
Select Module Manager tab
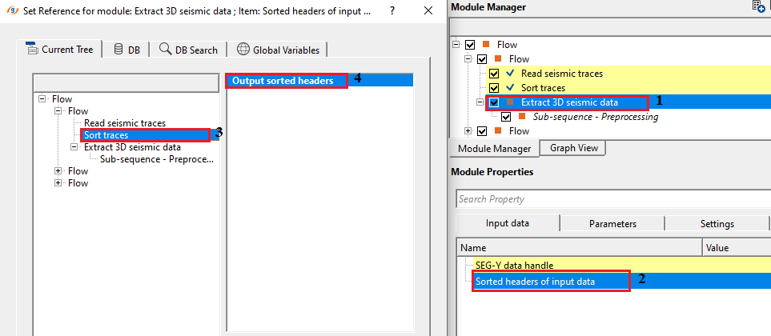pyautogui.click(x=494, y=149)
